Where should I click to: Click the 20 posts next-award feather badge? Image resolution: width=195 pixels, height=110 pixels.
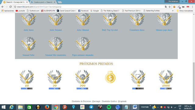point(27,77)
